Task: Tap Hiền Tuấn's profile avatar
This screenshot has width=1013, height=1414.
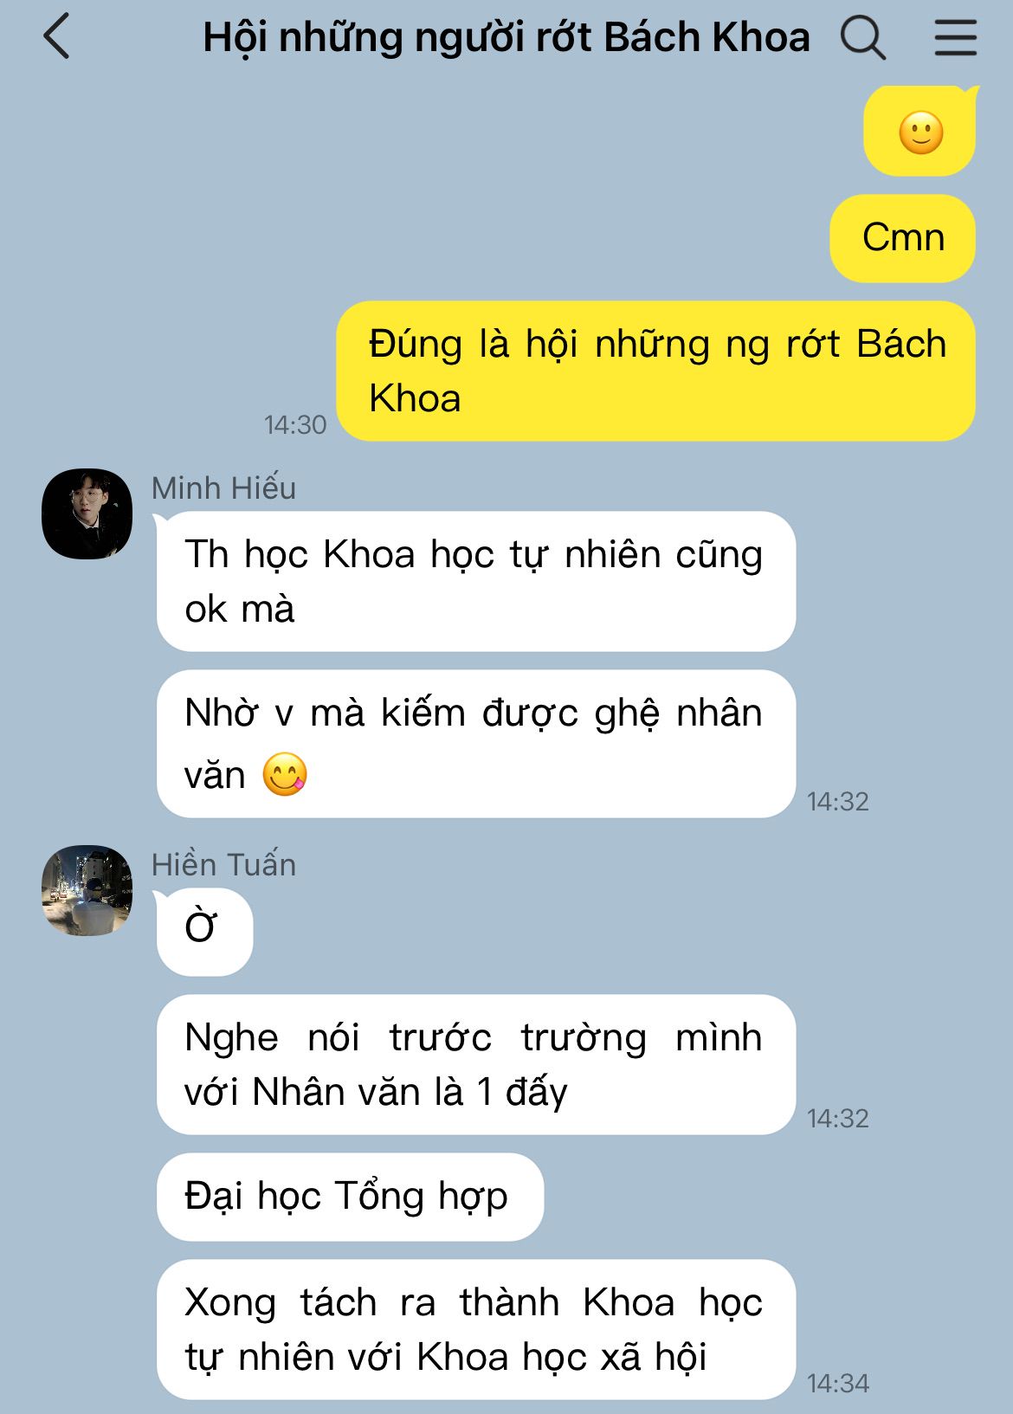Action: [x=87, y=890]
